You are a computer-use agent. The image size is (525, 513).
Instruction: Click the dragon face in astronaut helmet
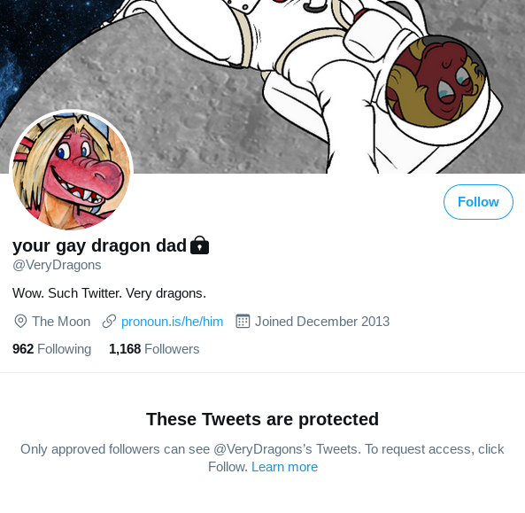437,82
